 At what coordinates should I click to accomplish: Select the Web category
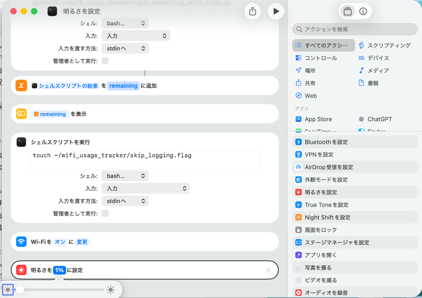pos(306,96)
